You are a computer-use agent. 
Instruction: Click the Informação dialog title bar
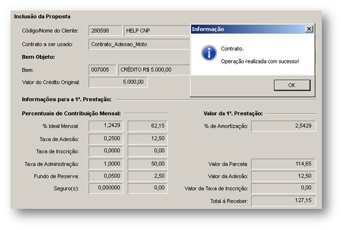point(248,29)
